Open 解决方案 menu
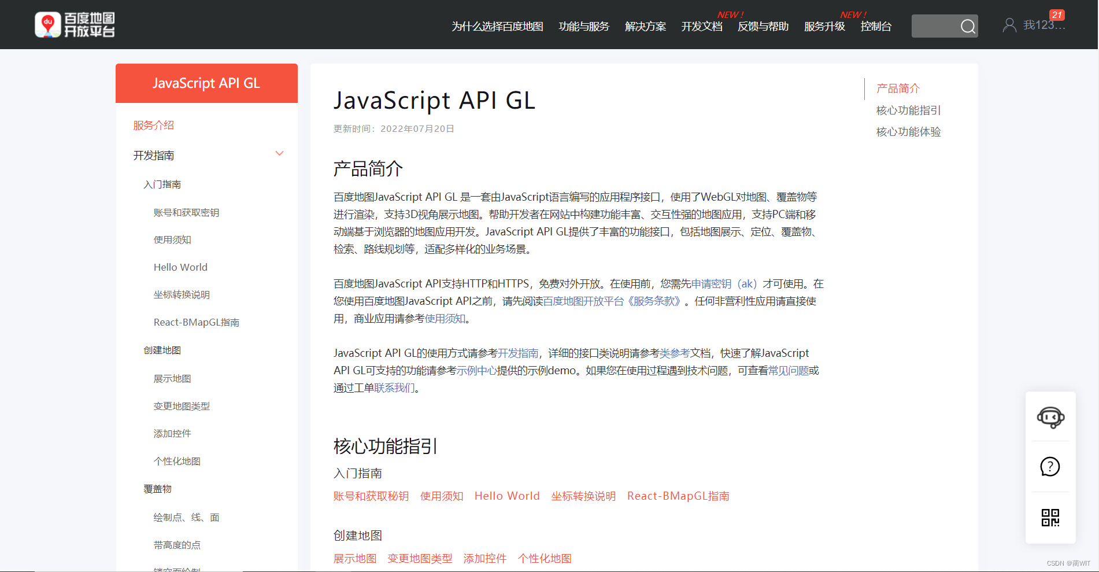Image resolution: width=1099 pixels, height=572 pixels. [645, 27]
